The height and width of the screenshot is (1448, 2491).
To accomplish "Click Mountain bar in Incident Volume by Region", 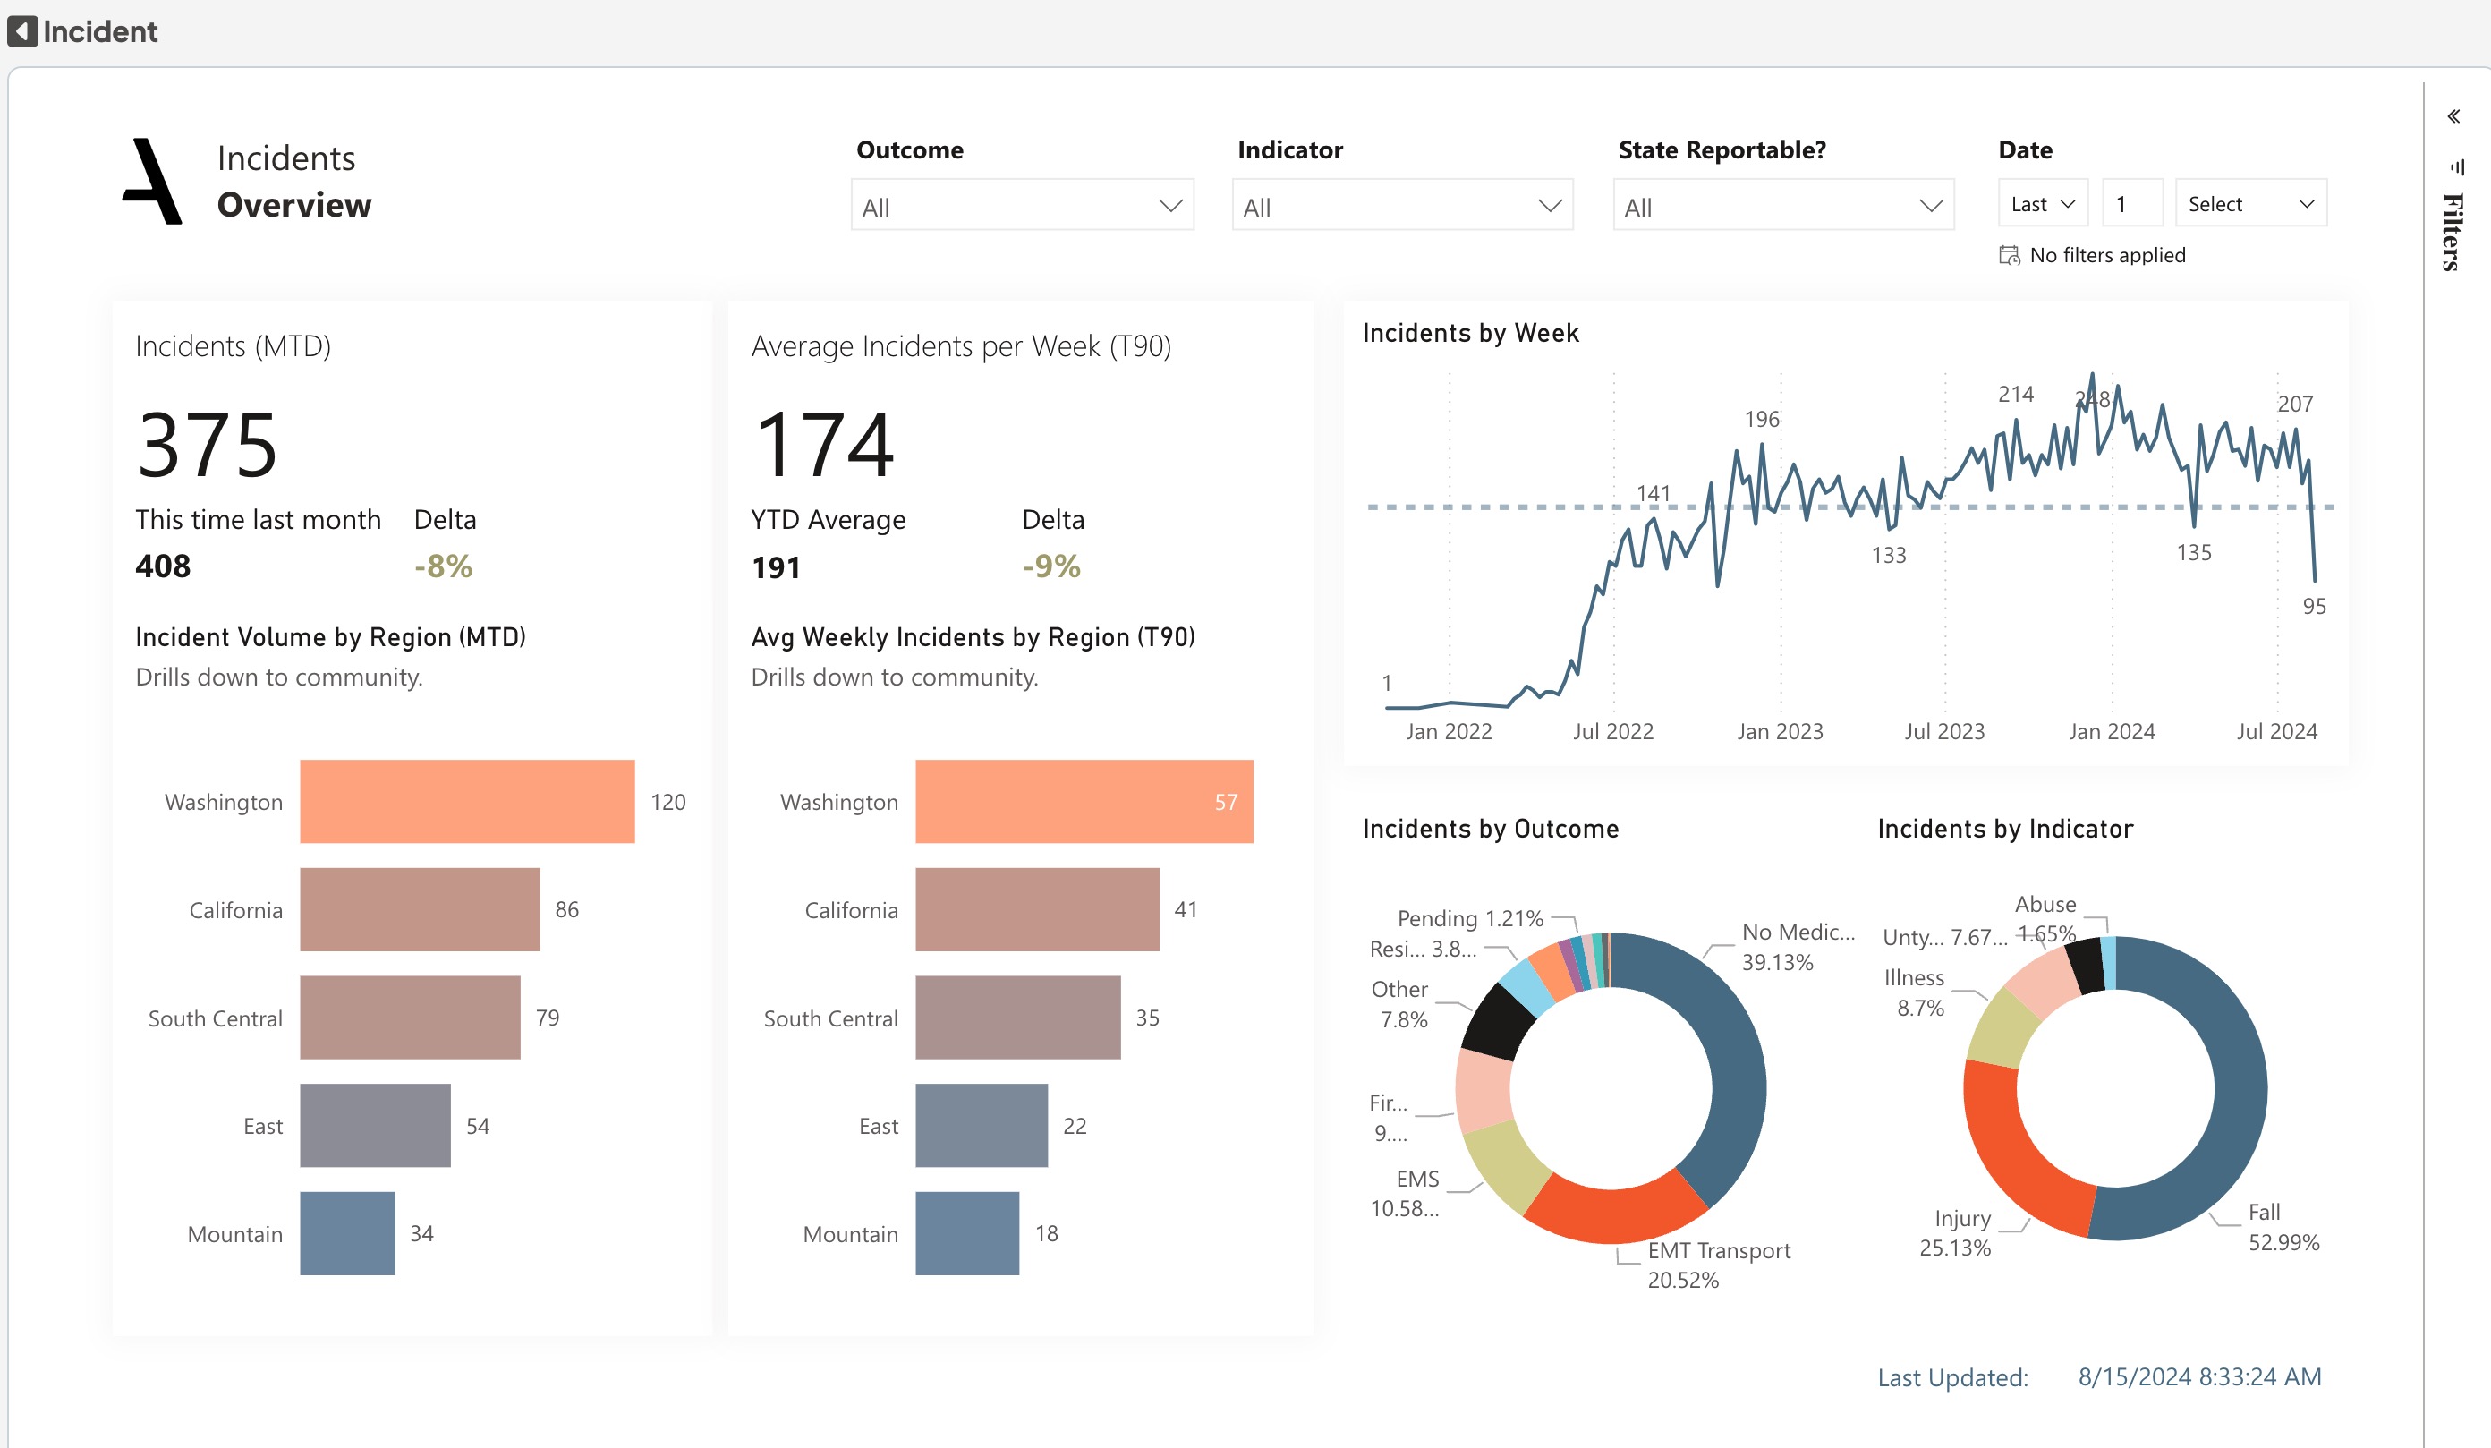I will pyautogui.click(x=347, y=1232).
